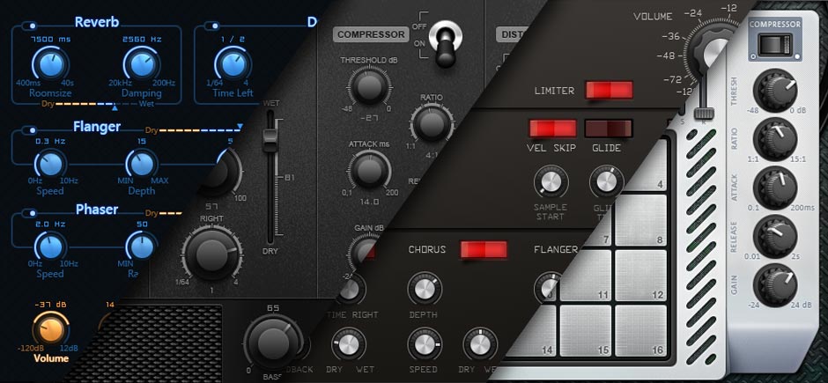Click the THRESH knob on white compressor
Screen dimensions: 828x383
(x=775, y=90)
